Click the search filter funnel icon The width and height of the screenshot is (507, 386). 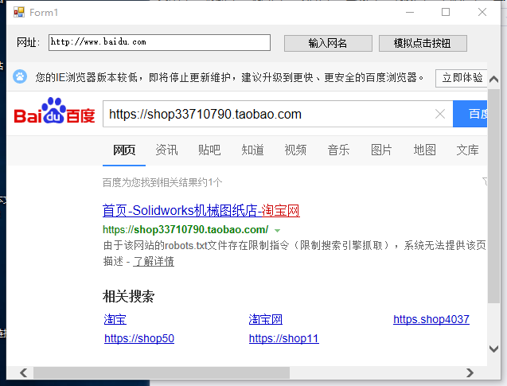485,181
